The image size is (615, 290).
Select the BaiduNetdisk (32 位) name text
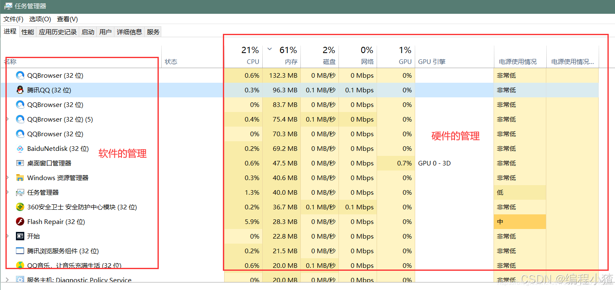coord(58,149)
